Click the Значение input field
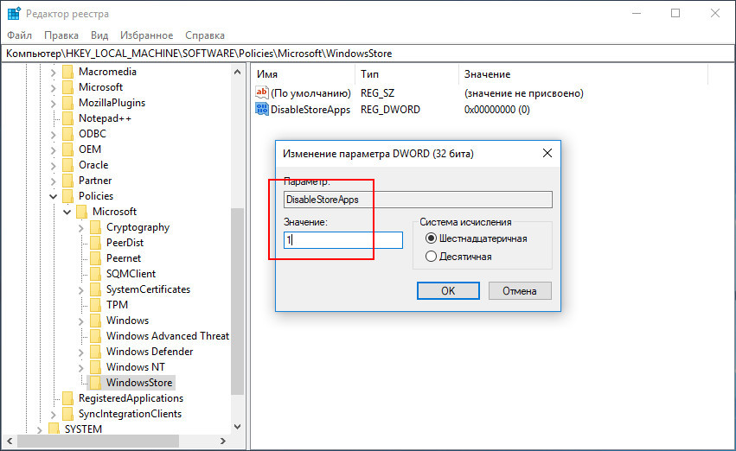 tap(343, 240)
